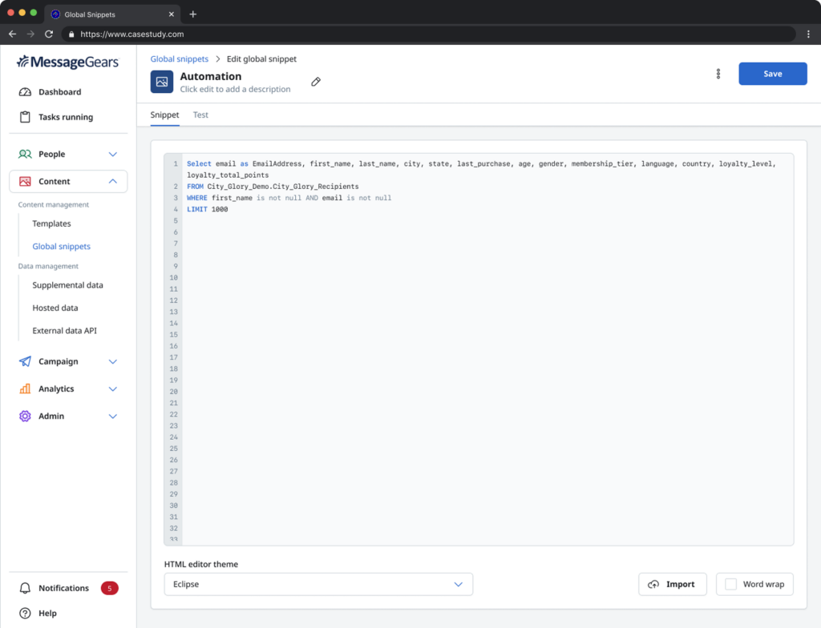Open the HTML editor theme dropdown
This screenshot has width=821, height=628.
[318, 584]
